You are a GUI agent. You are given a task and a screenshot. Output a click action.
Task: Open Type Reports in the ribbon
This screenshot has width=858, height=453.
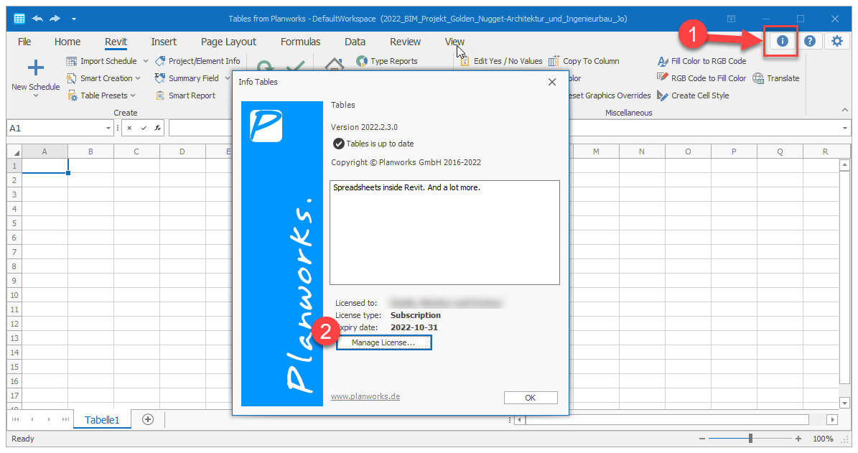(387, 61)
